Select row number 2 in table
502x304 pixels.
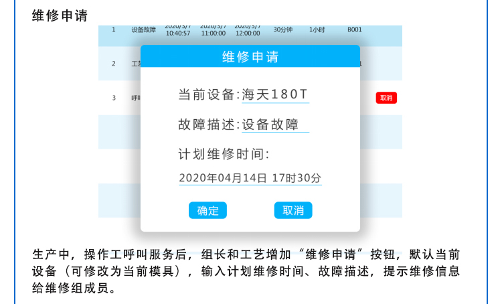pos(114,64)
